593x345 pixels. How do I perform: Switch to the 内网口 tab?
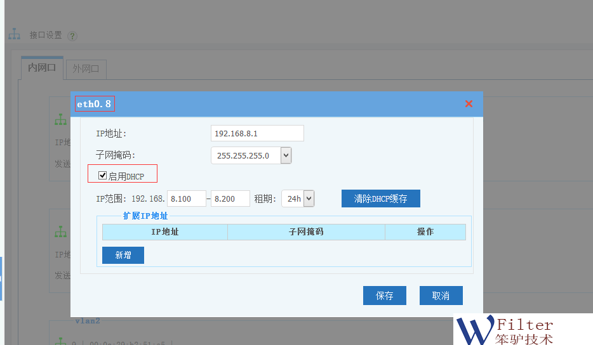pos(42,68)
